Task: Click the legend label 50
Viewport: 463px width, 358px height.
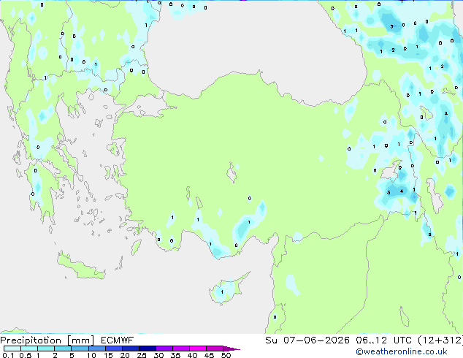Action: pyautogui.click(x=226, y=355)
